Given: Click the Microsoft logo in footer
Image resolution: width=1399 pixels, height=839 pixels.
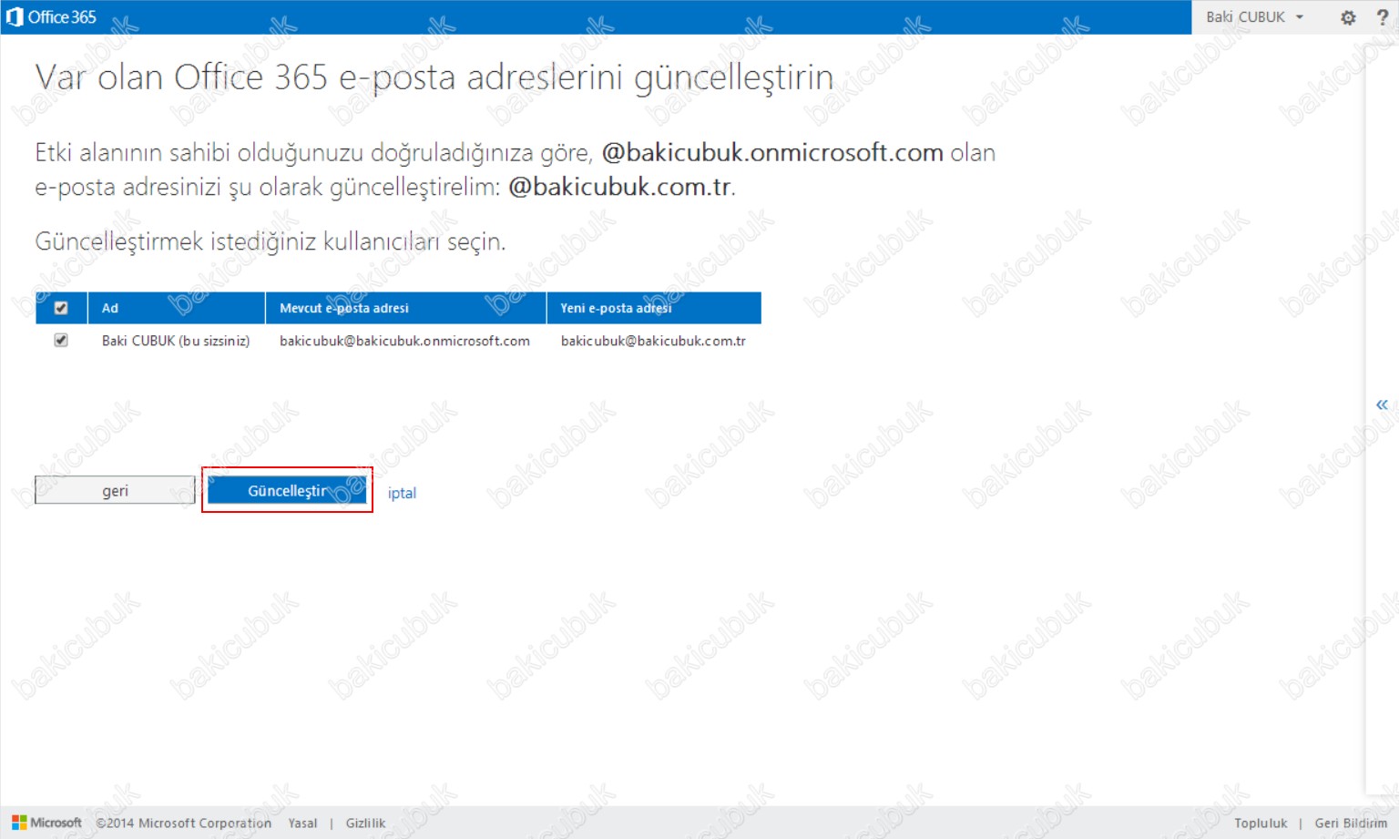Looking at the screenshot, I should (46, 823).
